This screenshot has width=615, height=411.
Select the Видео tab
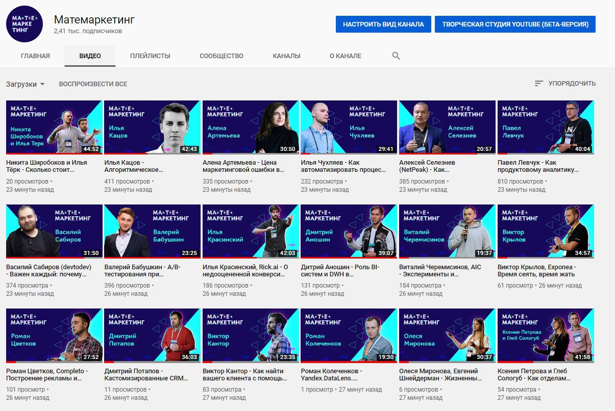[x=90, y=56]
